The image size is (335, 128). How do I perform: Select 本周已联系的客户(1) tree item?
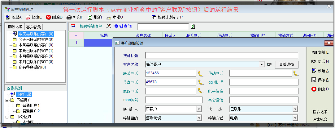click(36, 50)
